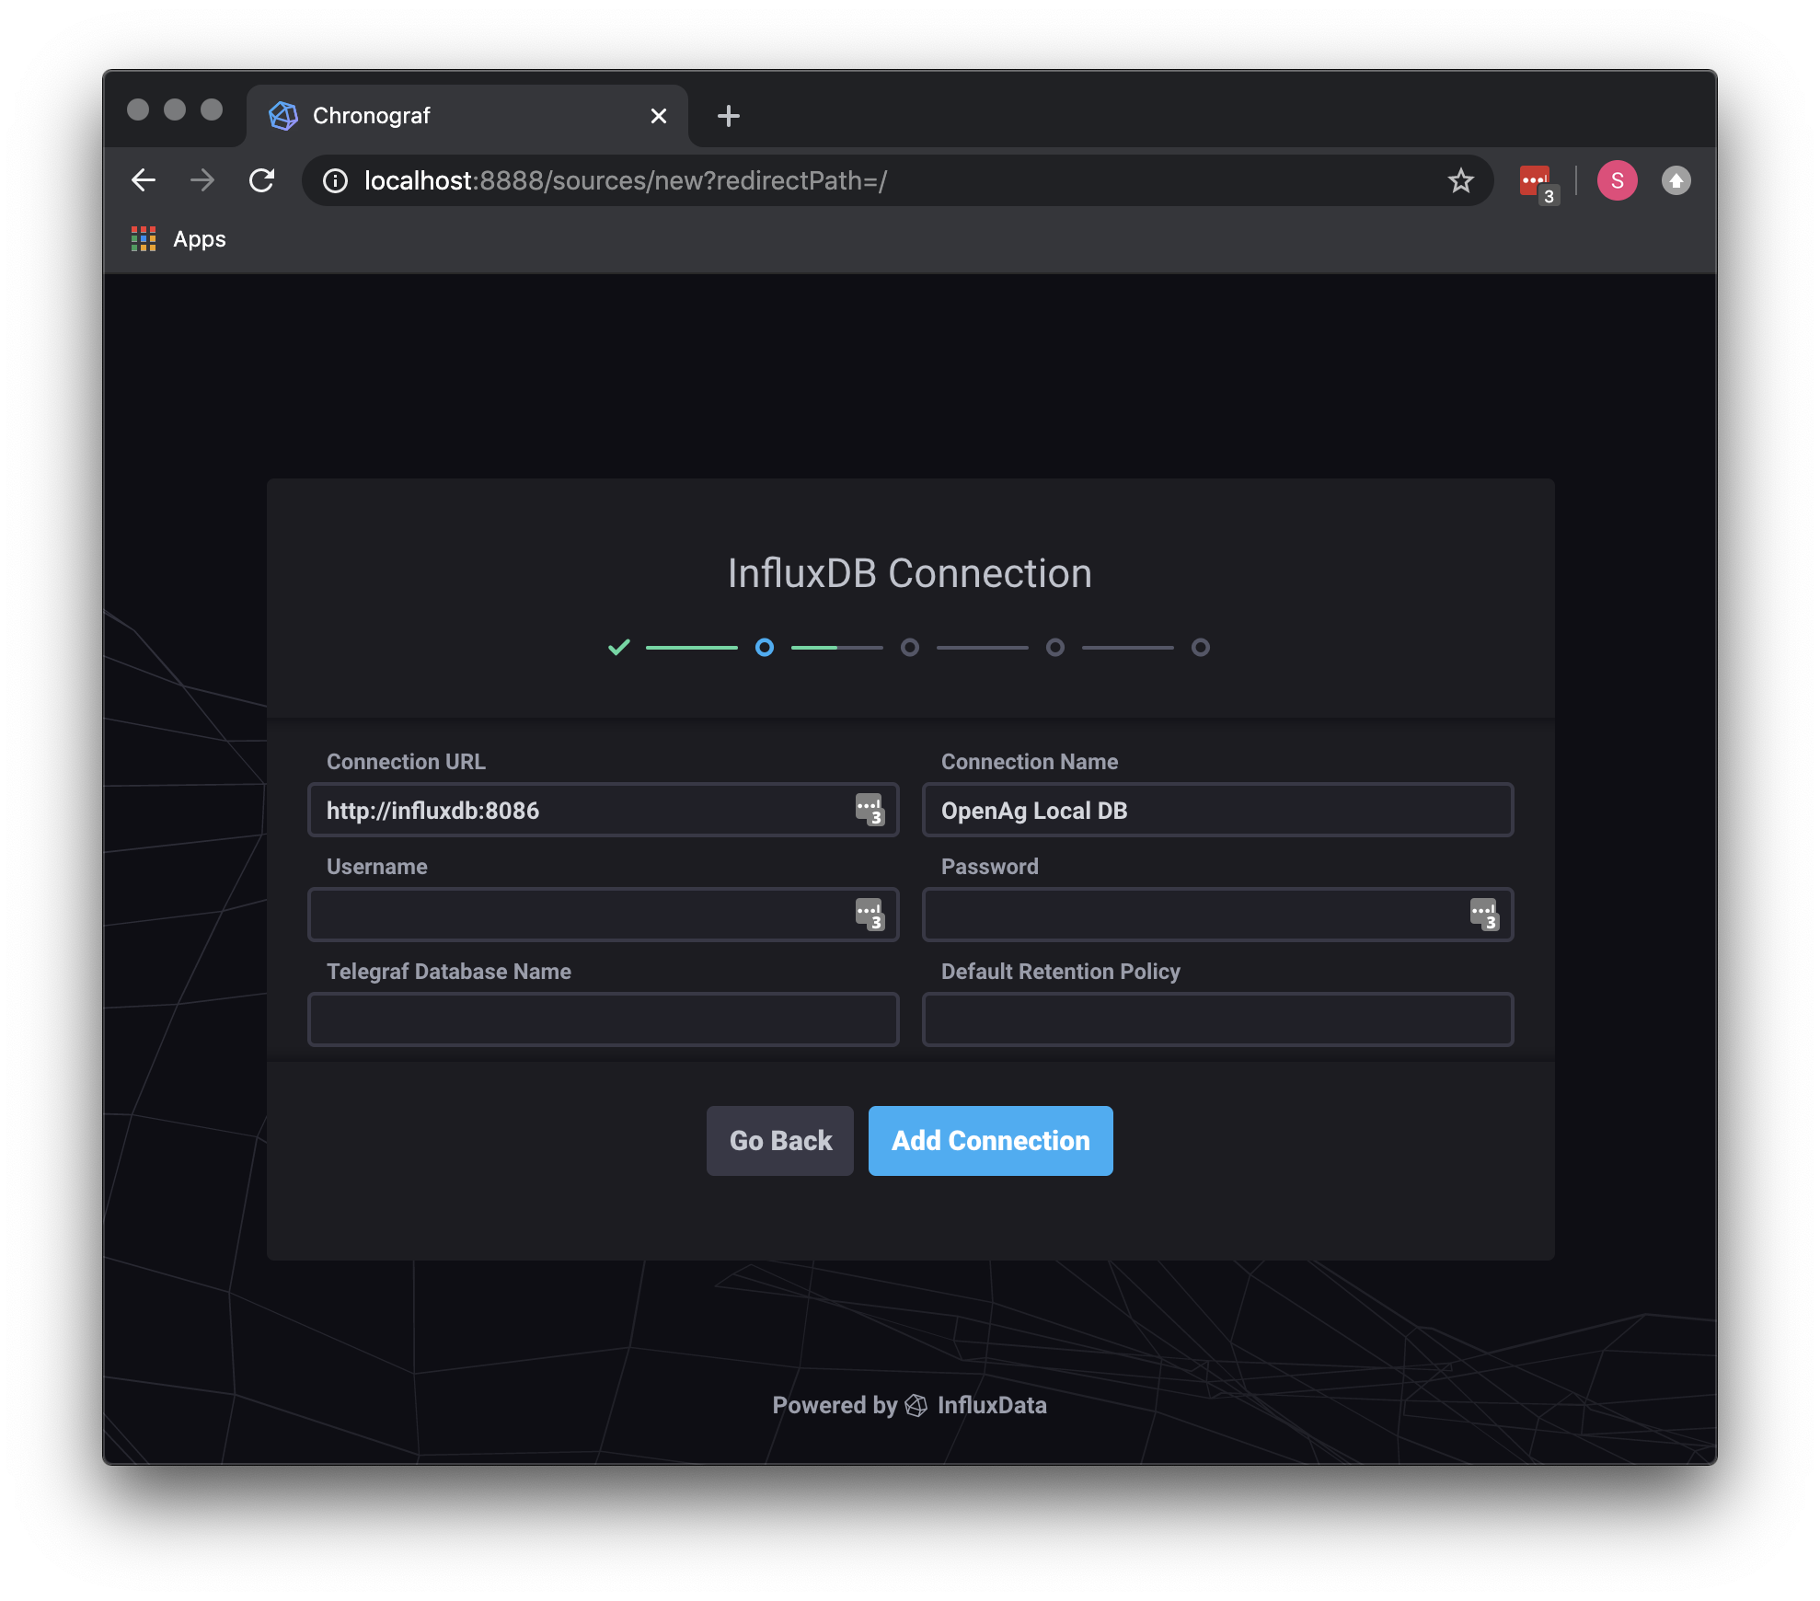
Task: Click the fourth wizard step circle
Action: pos(1054,647)
